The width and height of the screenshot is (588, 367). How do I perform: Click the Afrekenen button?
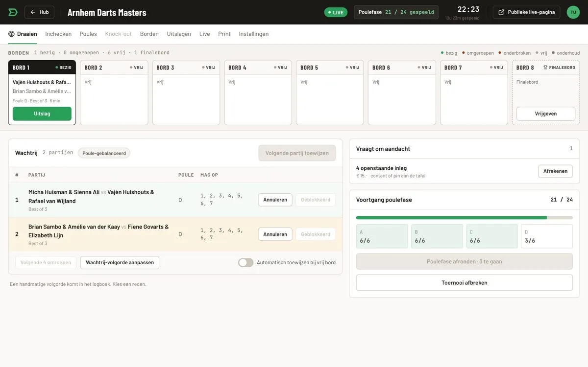(555, 171)
